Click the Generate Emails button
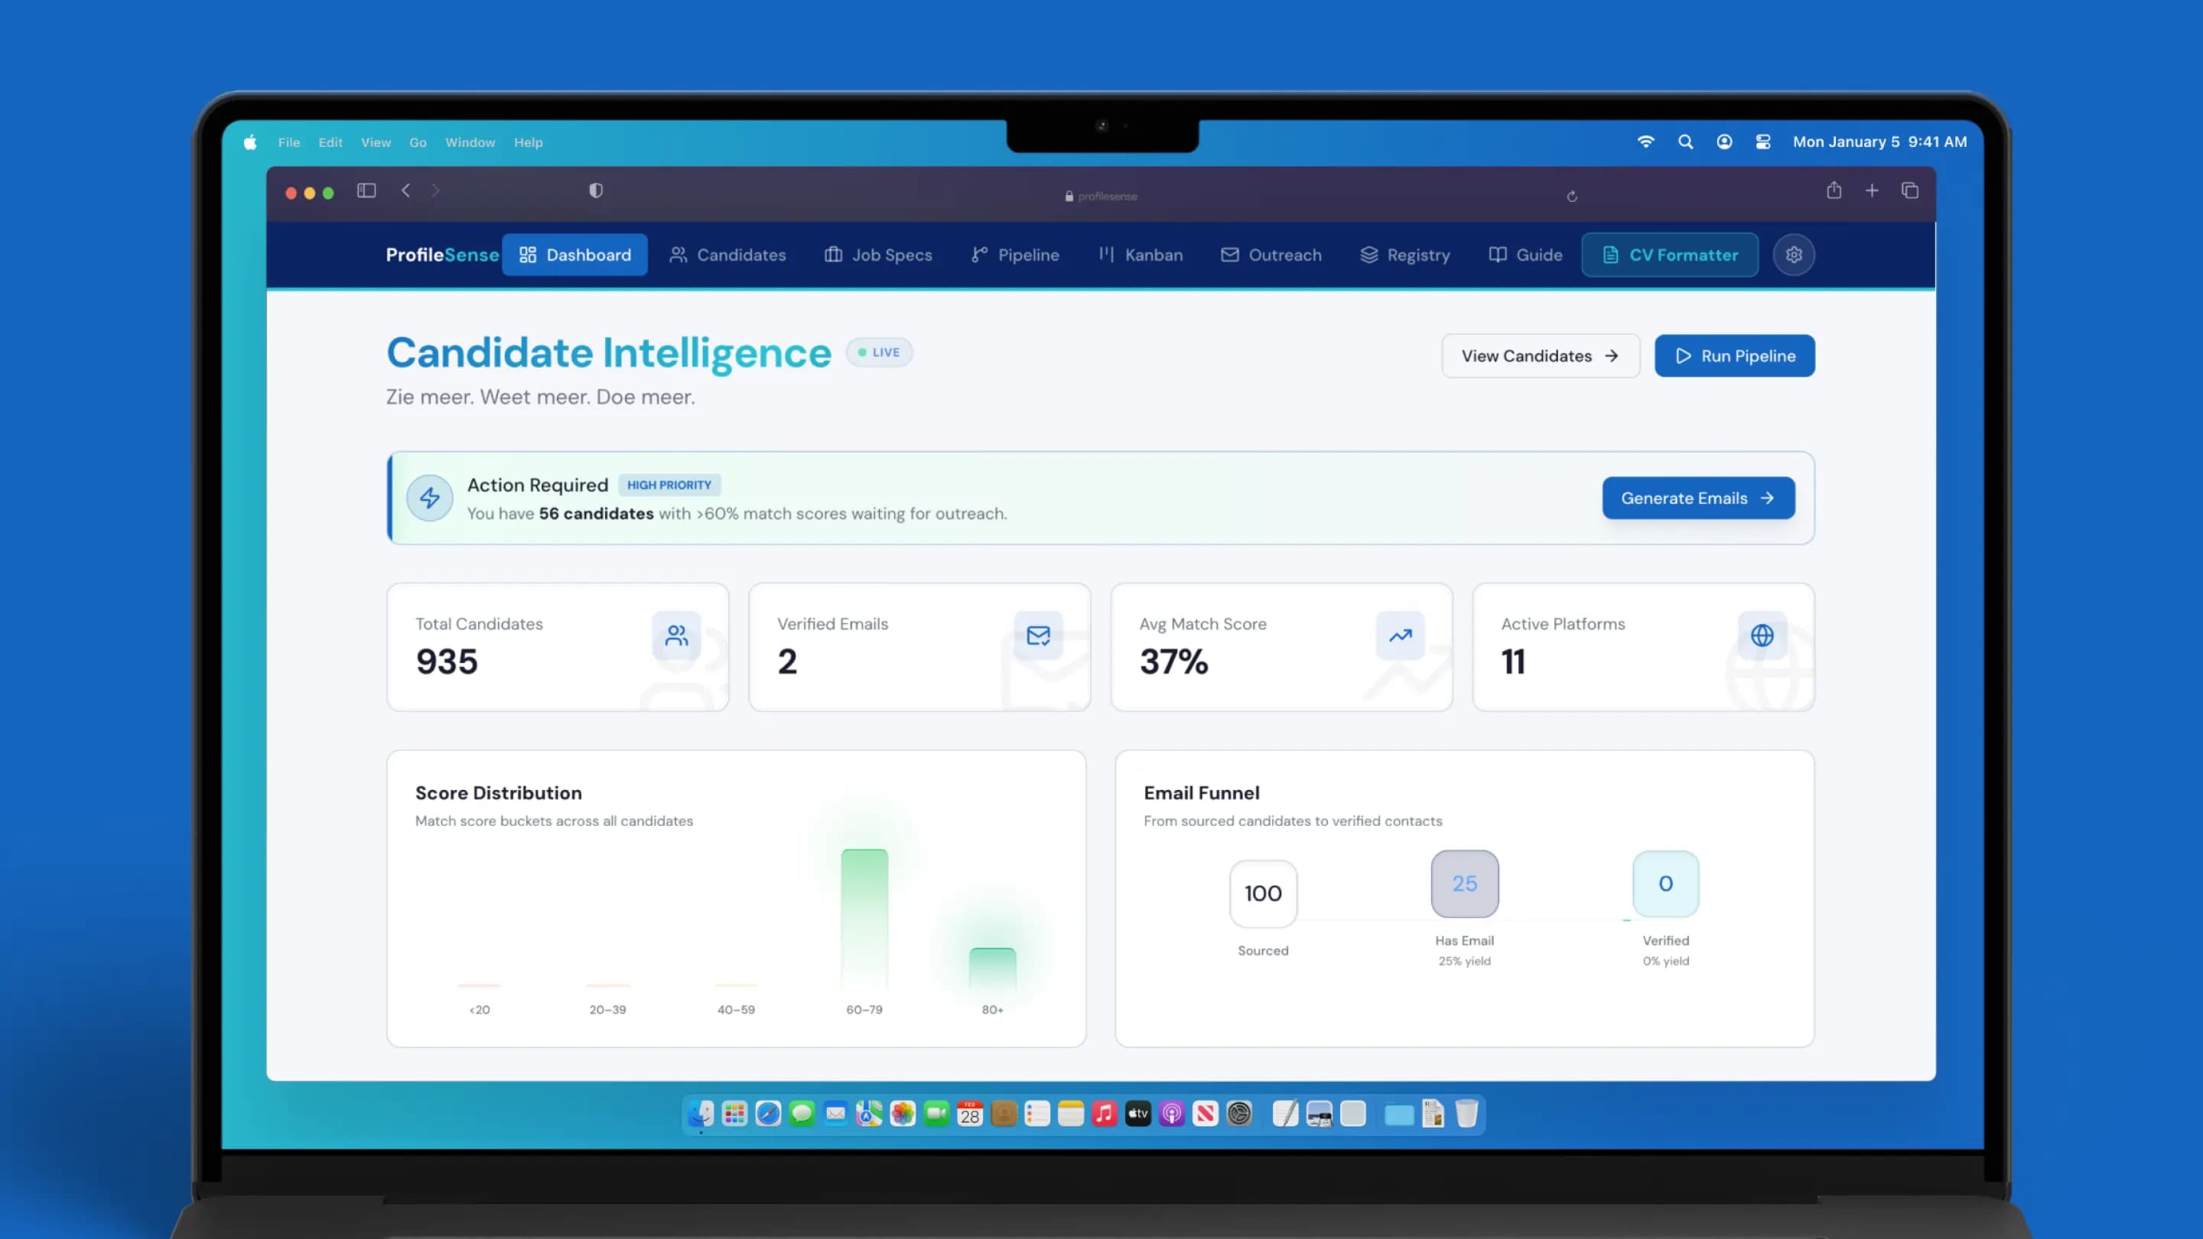Viewport: 2203px width, 1239px height. coord(1697,498)
